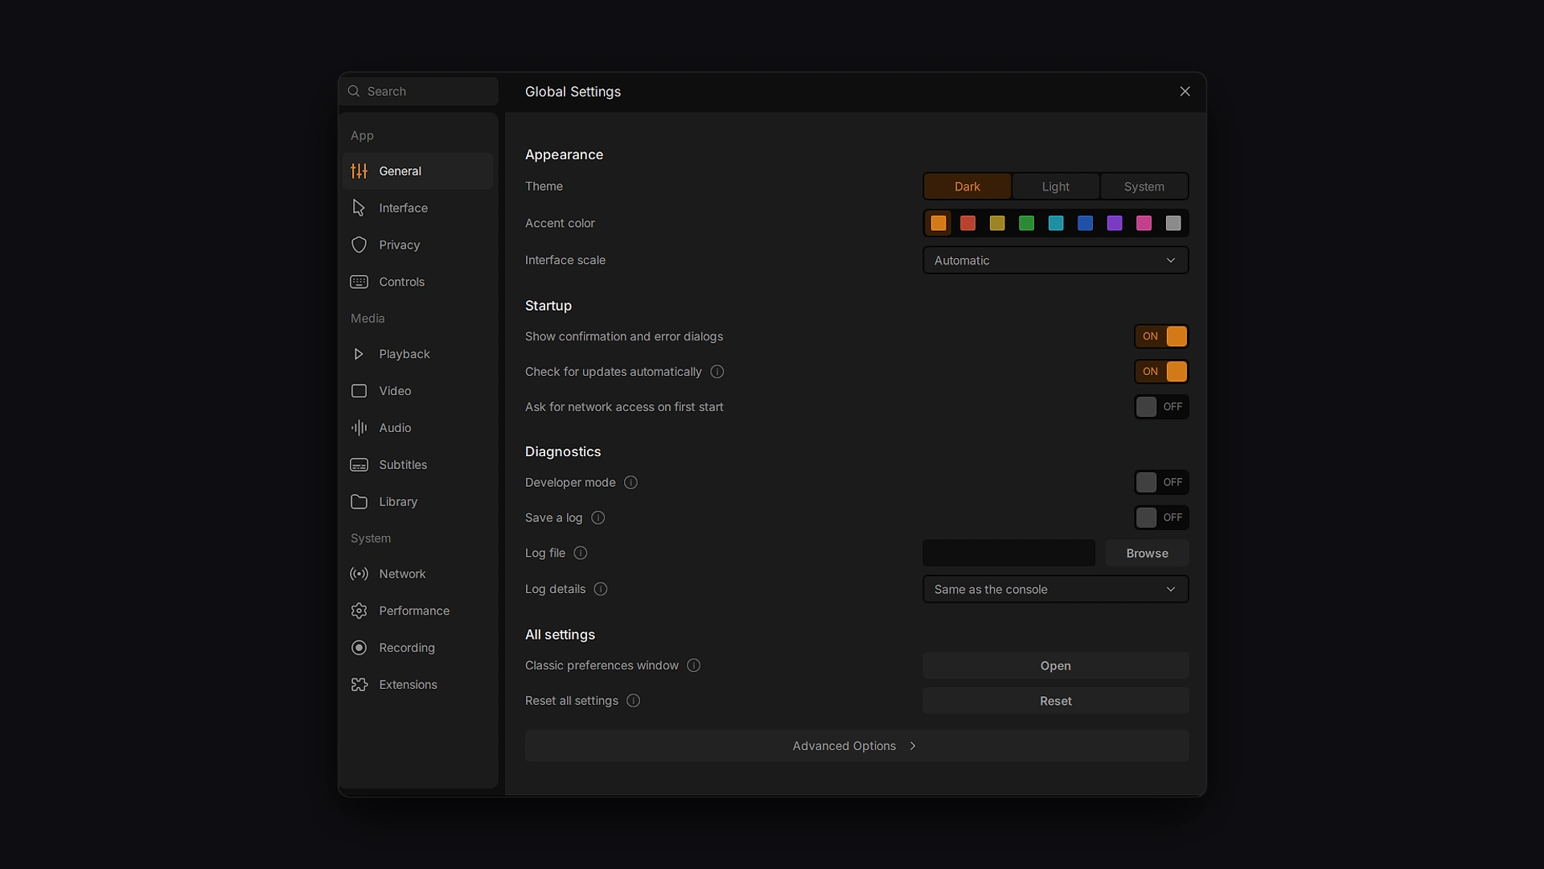
Task: Click info icon beside Log details
Action: (600, 589)
